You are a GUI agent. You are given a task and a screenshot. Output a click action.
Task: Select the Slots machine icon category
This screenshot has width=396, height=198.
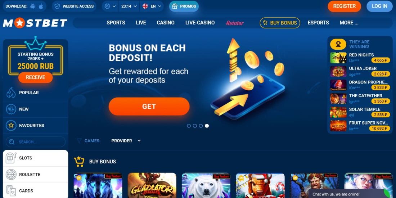click(x=11, y=158)
